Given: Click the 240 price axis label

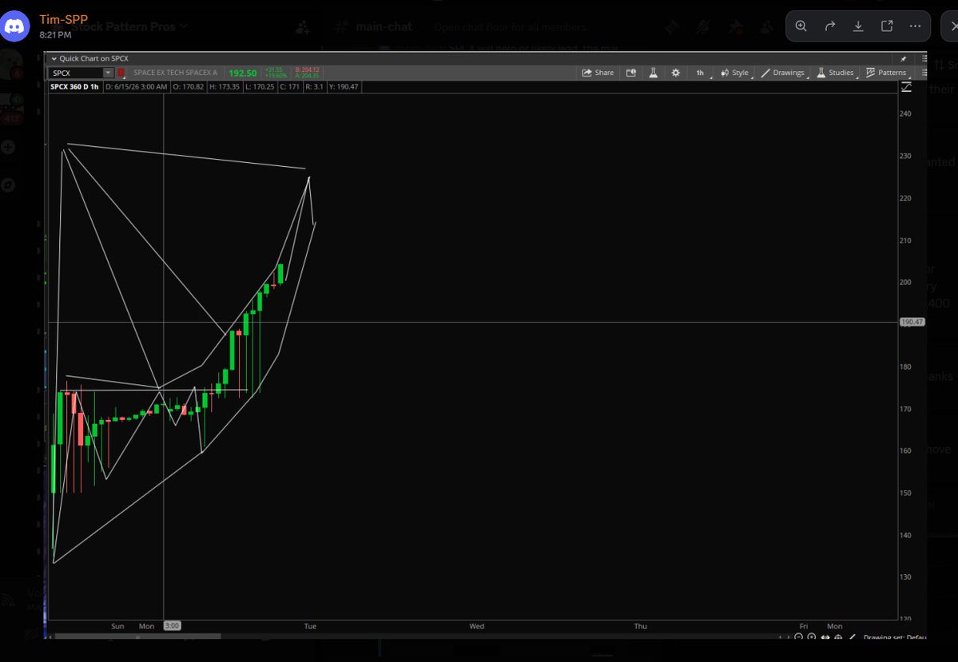Looking at the screenshot, I should (x=904, y=113).
